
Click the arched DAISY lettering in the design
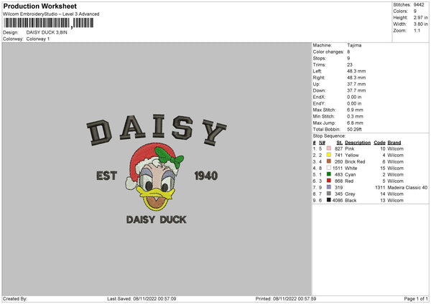157,129
